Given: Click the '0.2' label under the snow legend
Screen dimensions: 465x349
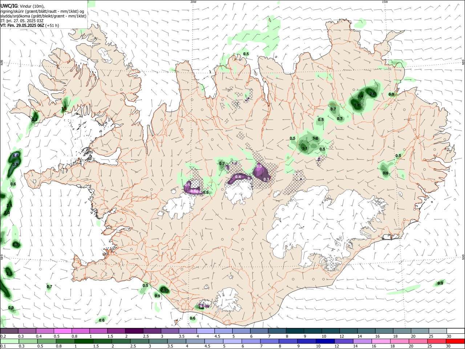Looking at the screenshot, I should click(x=3, y=336).
